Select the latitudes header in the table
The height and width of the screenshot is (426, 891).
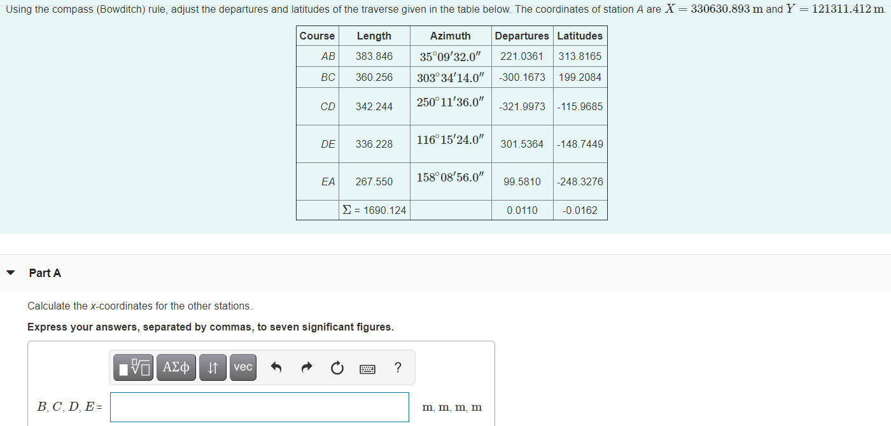coord(580,36)
